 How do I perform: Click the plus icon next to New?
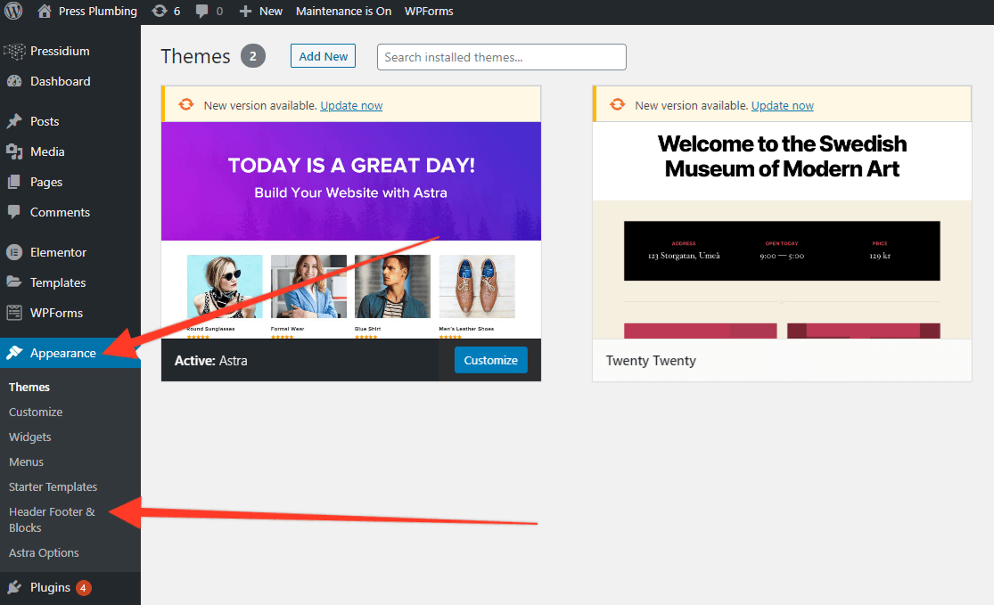[x=245, y=12]
